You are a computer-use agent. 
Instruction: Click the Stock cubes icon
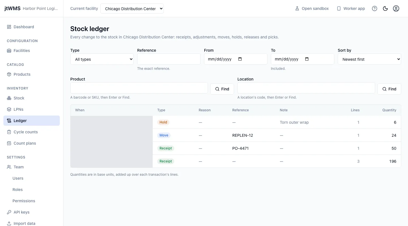pyautogui.click(x=9, y=98)
